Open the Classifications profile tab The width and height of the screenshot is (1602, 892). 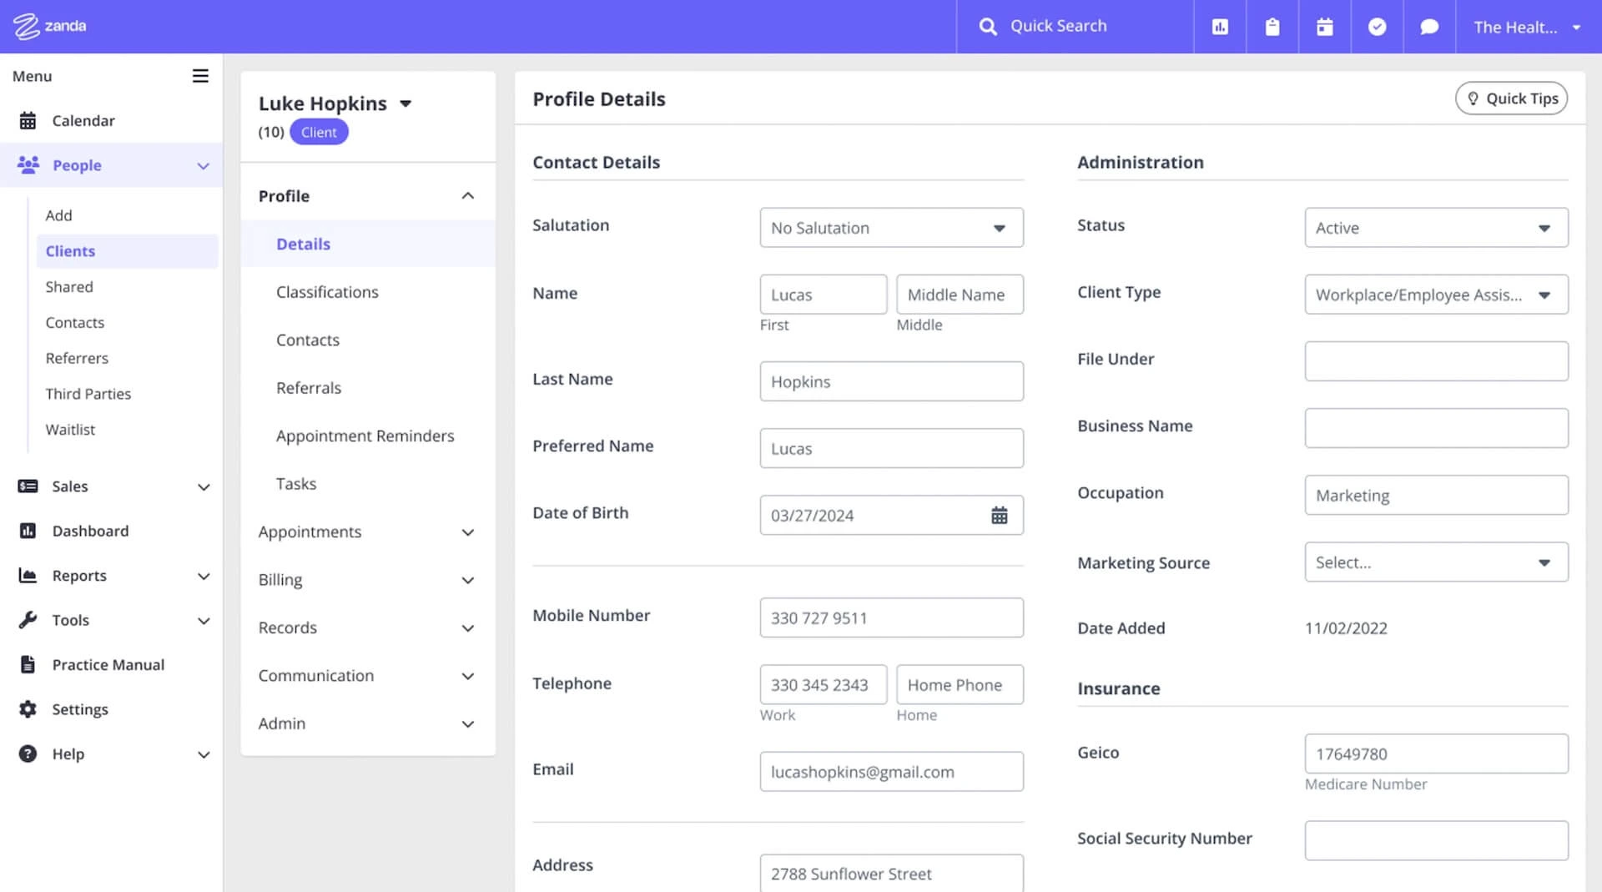(327, 292)
